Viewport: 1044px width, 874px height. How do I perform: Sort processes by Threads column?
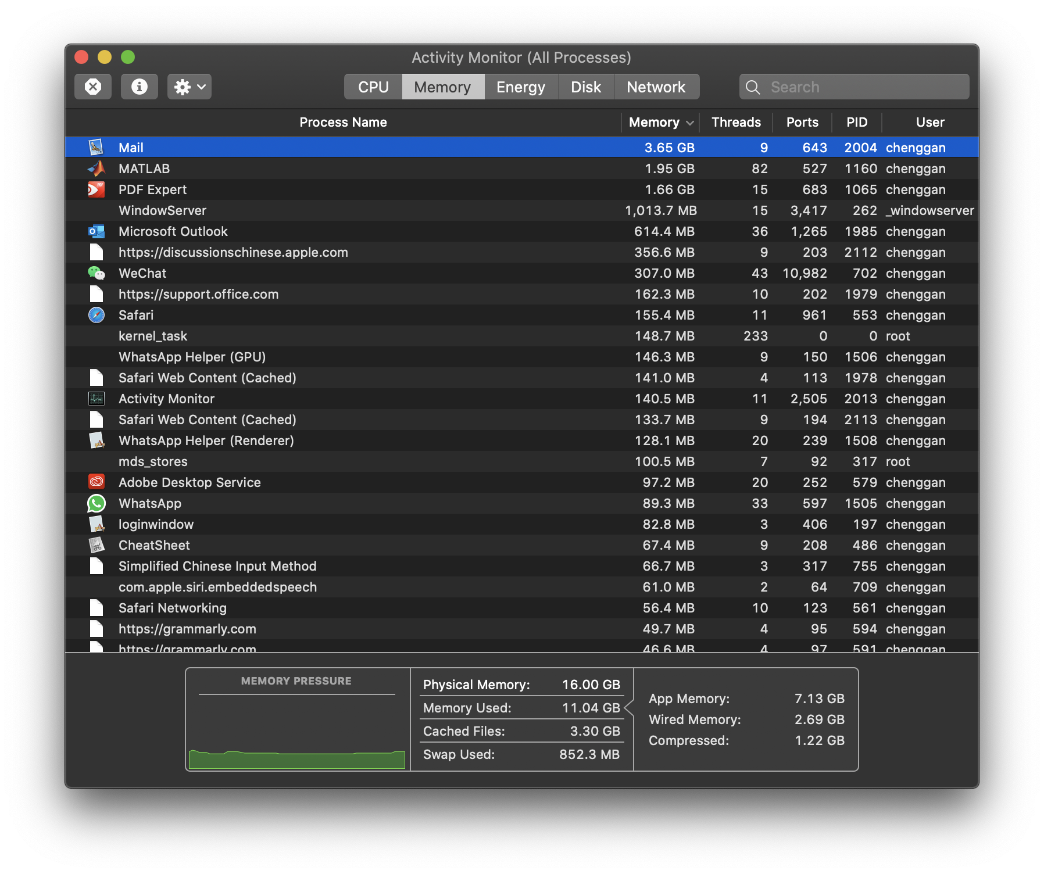735,123
